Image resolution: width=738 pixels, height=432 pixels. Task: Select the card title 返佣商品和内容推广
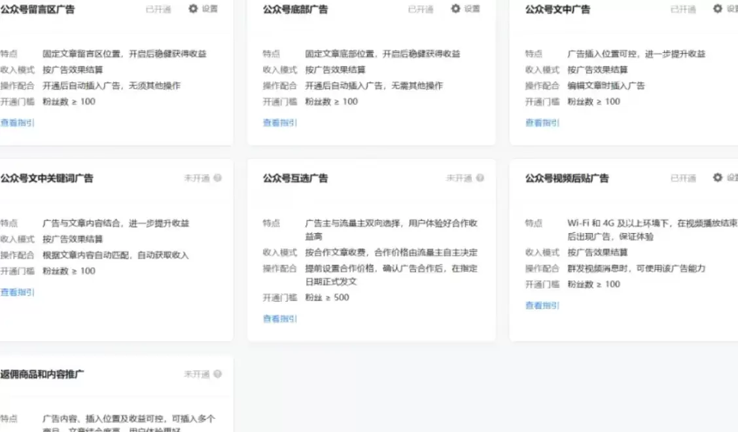pyautogui.click(x=42, y=374)
